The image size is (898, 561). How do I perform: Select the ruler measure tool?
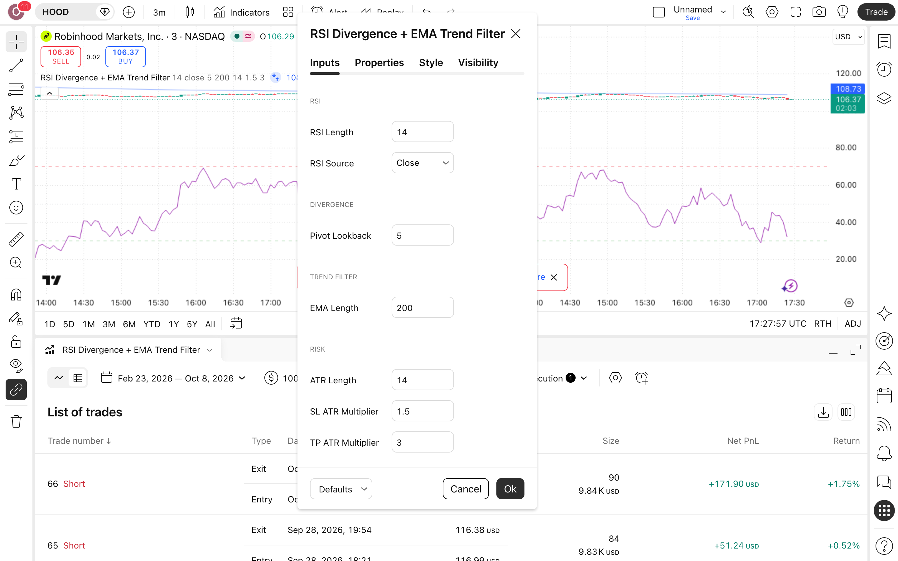click(x=16, y=239)
